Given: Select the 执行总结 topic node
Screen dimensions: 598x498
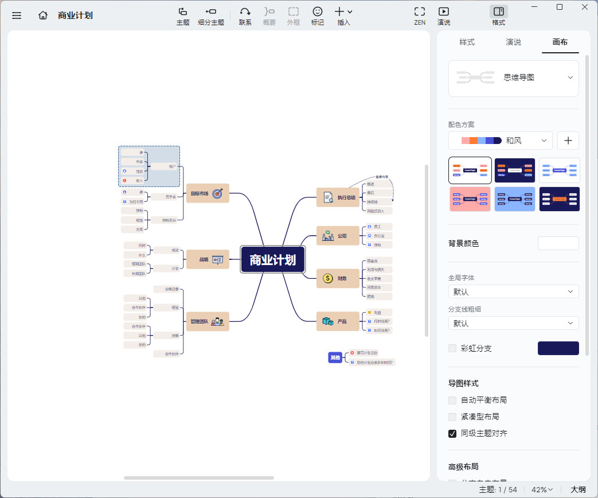Looking at the screenshot, I should 338,197.
